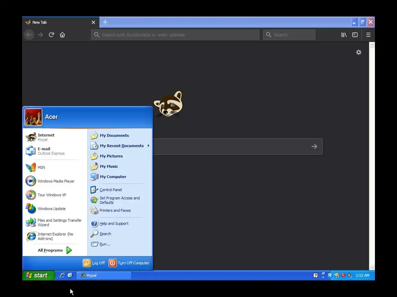
Task: Click the question mark tray icon
Action: click(315, 275)
